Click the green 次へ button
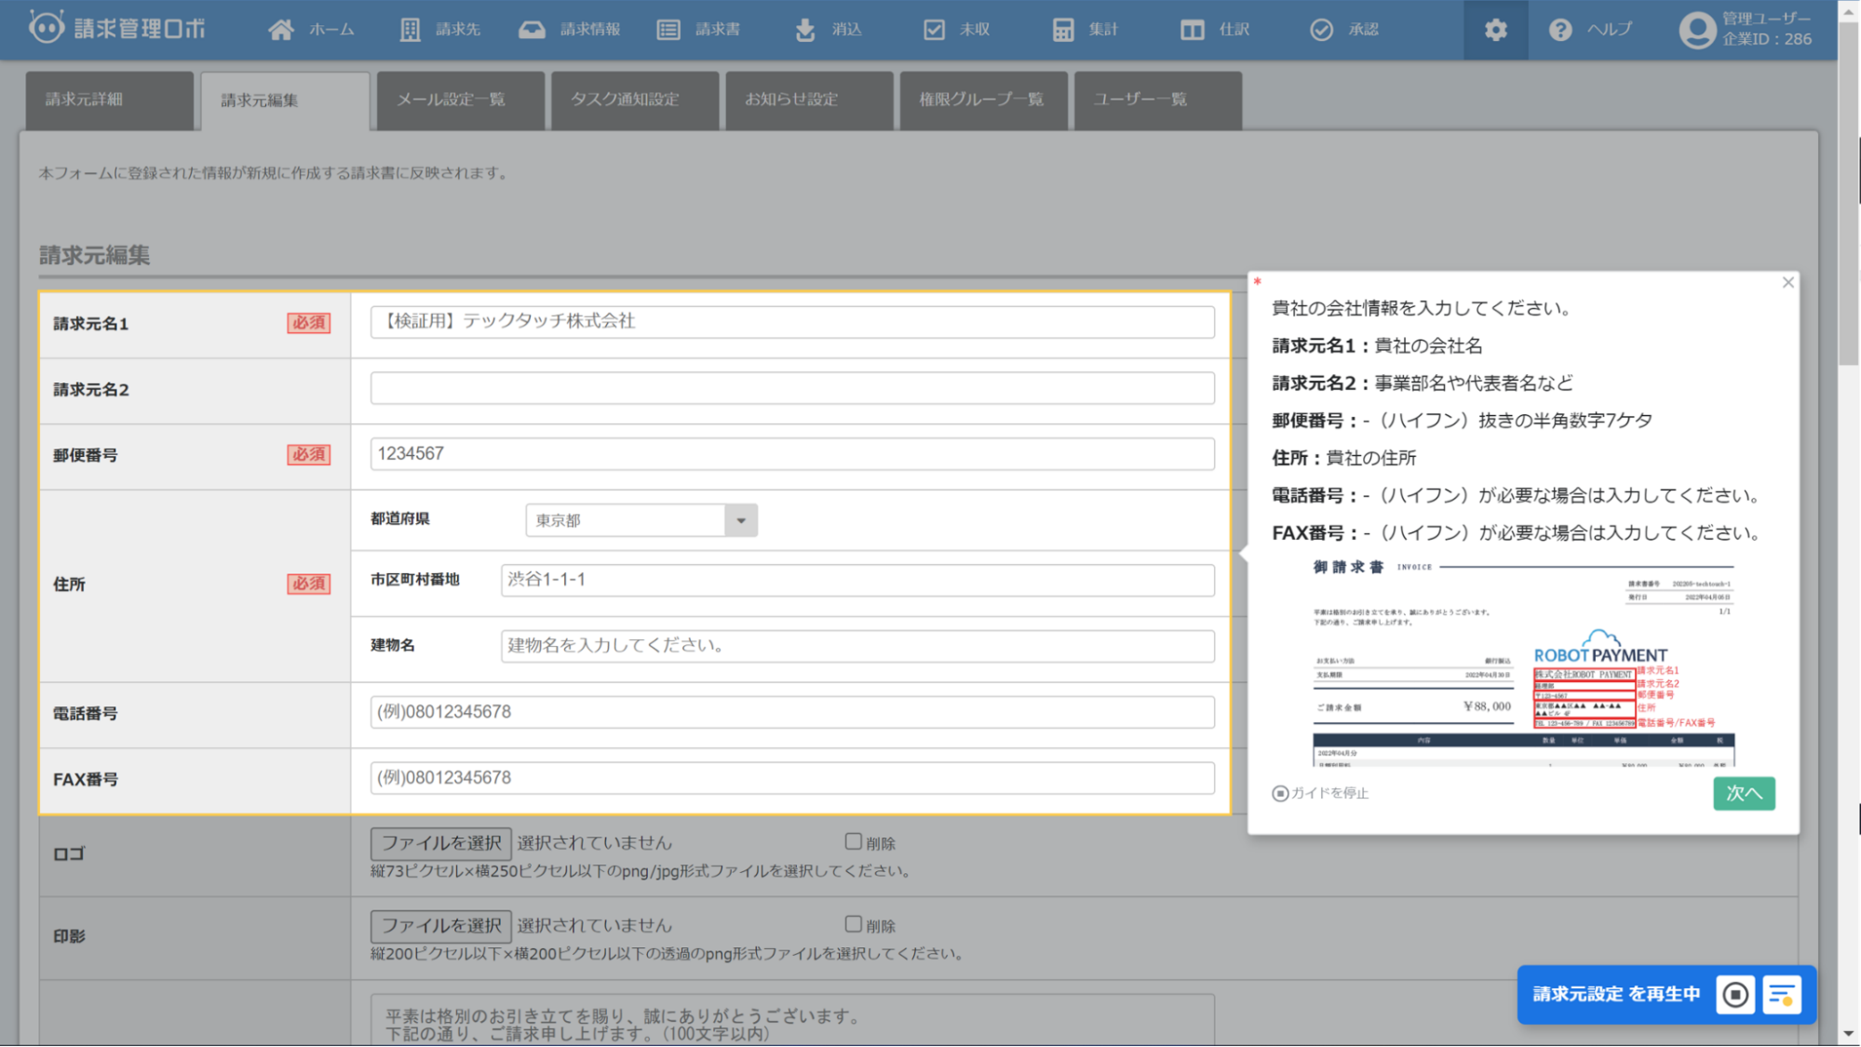The height and width of the screenshot is (1047, 1861). pos(1743,793)
